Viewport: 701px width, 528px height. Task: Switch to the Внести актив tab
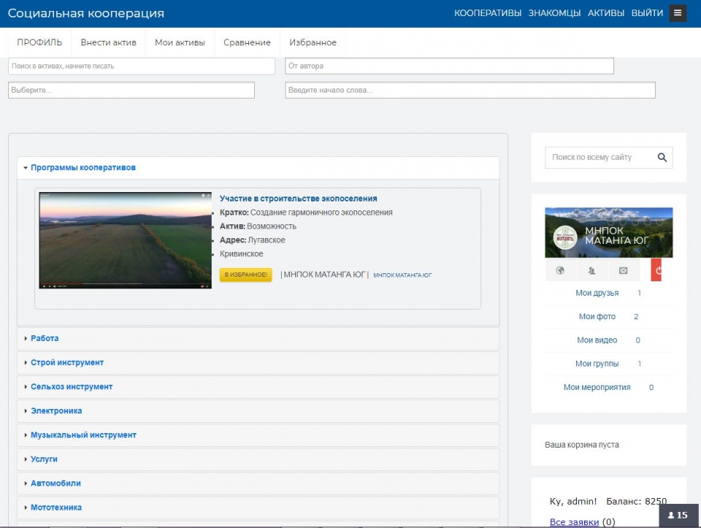pyautogui.click(x=108, y=42)
